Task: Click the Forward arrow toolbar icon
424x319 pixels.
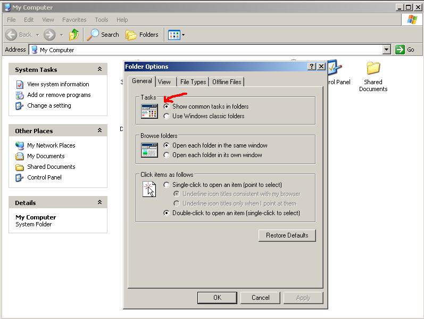Action: point(49,35)
